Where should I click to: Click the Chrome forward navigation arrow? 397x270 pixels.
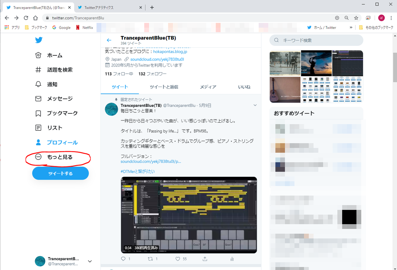tap(16, 18)
